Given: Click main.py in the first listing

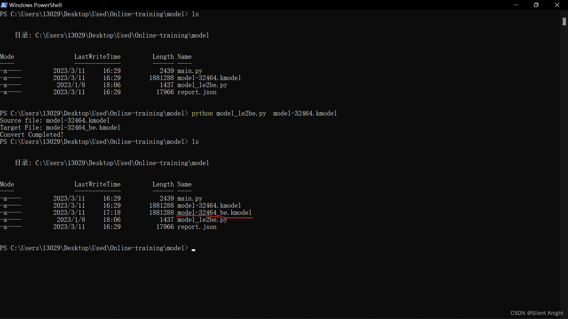Looking at the screenshot, I should click(x=190, y=71).
